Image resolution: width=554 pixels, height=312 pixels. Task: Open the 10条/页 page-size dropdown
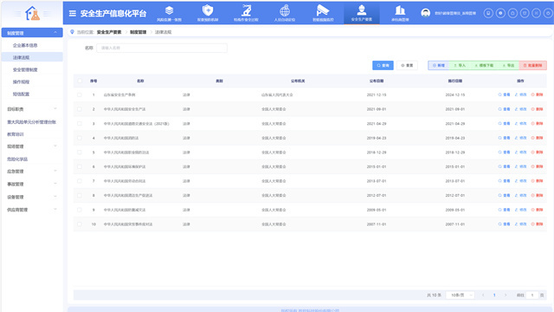pos(460,295)
